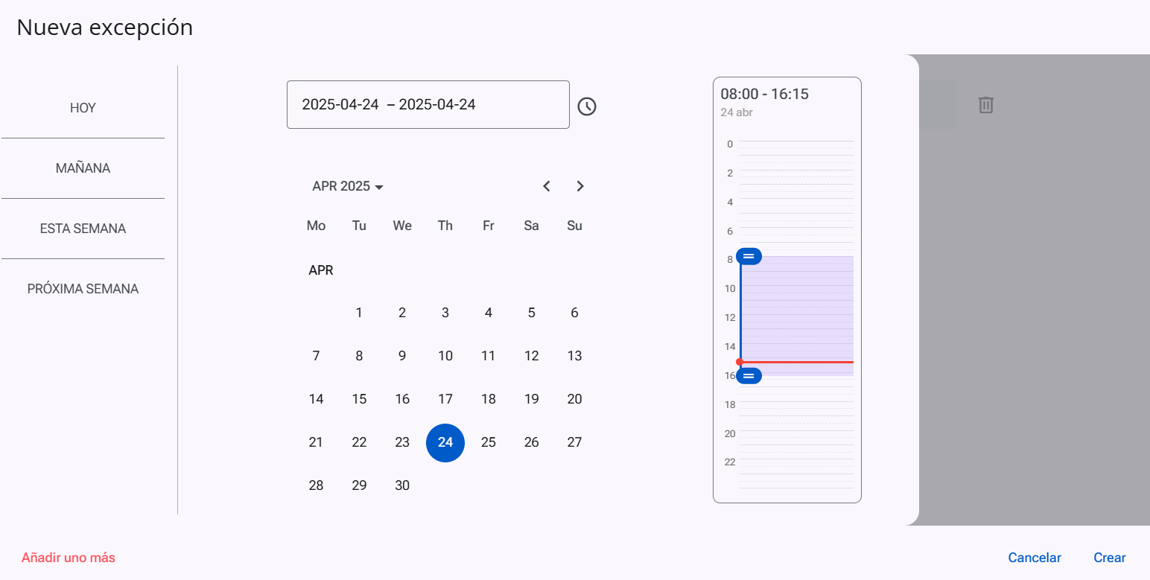The image size is (1150, 580).
Task: Select April 5 in the calendar
Action: tap(531, 313)
